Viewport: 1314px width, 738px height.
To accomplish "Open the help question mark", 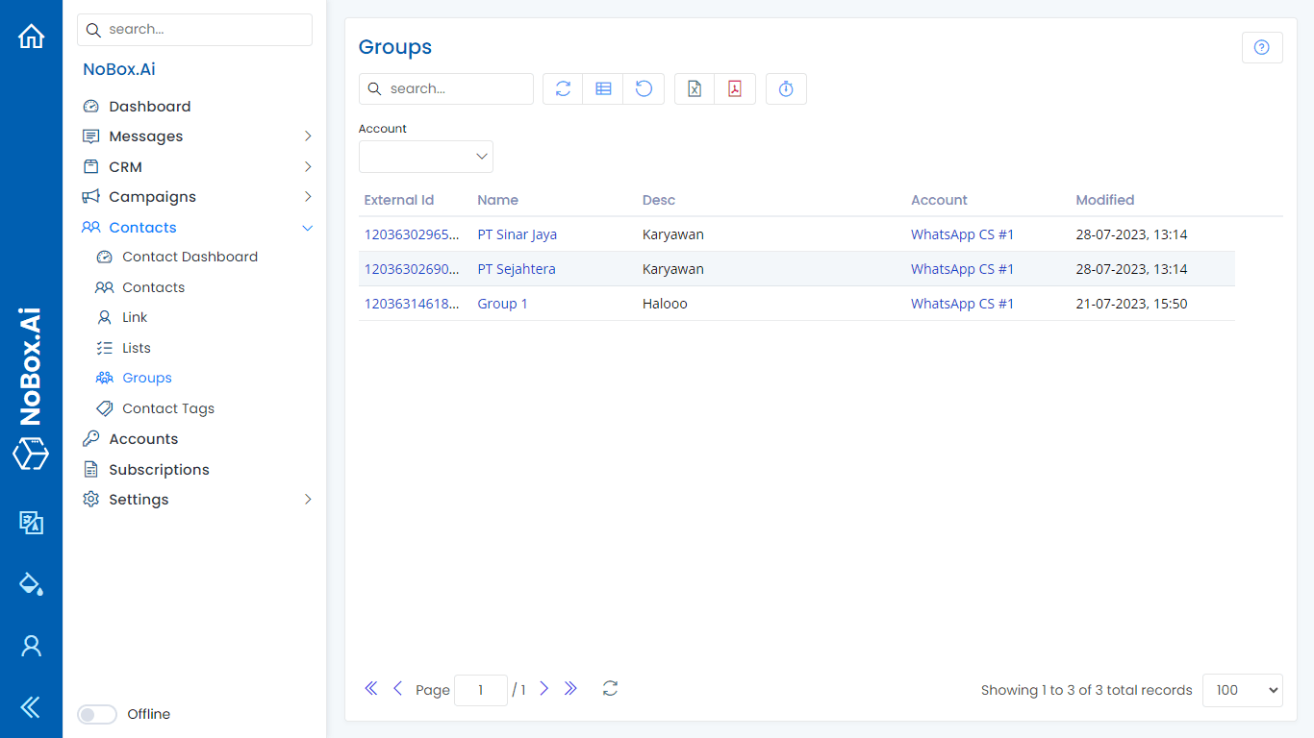I will coord(1261,47).
